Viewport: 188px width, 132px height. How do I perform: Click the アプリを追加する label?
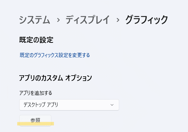point(36,93)
